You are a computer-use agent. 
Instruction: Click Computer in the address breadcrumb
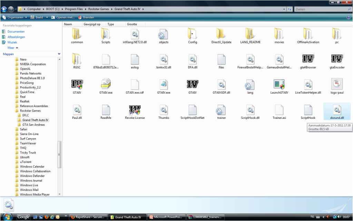(x=34, y=9)
